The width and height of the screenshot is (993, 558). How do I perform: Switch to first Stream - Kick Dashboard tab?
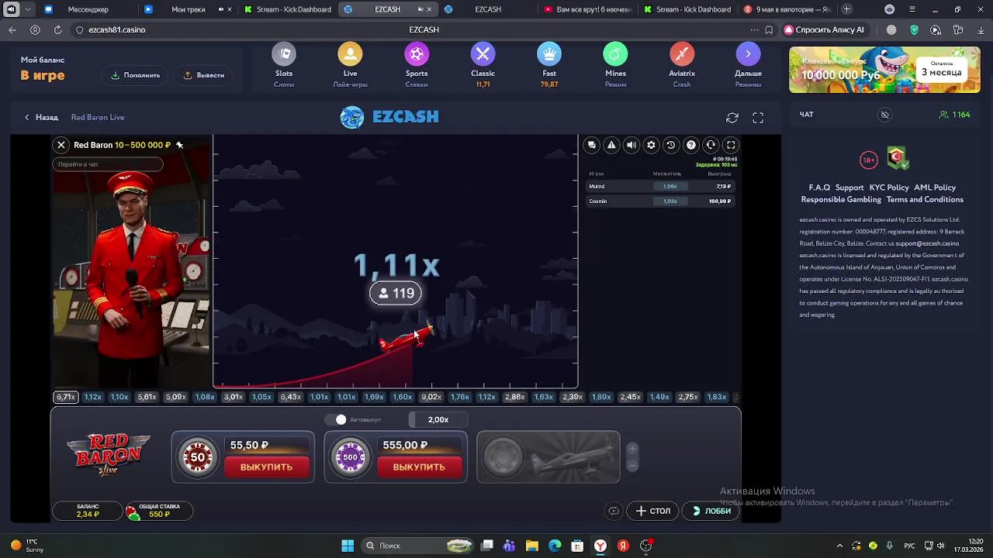[287, 9]
